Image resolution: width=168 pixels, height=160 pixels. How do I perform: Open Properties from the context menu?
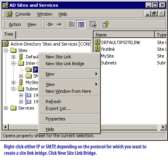tap(69, 119)
